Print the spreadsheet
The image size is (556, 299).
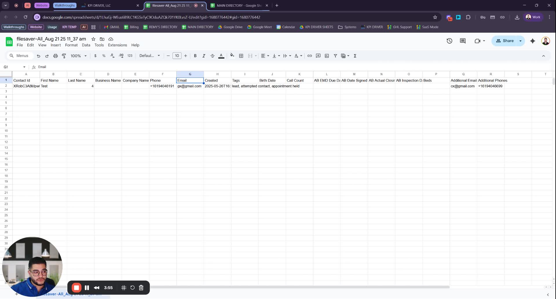coord(55,56)
